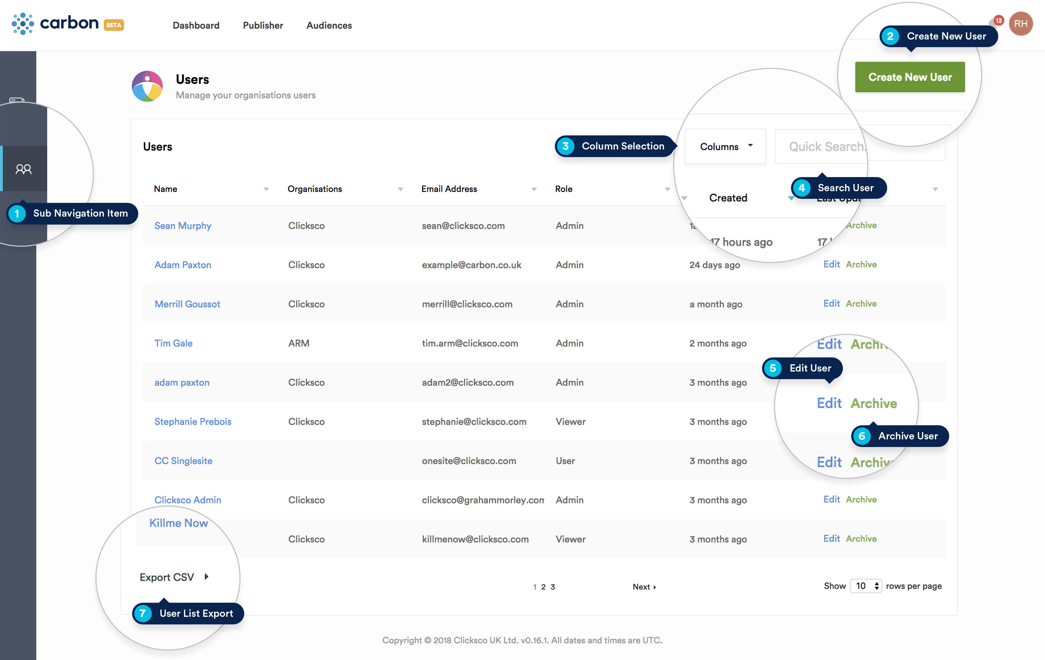Click the colorful Users page icon
The image size is (1045, 660).
tap(147, 86)
